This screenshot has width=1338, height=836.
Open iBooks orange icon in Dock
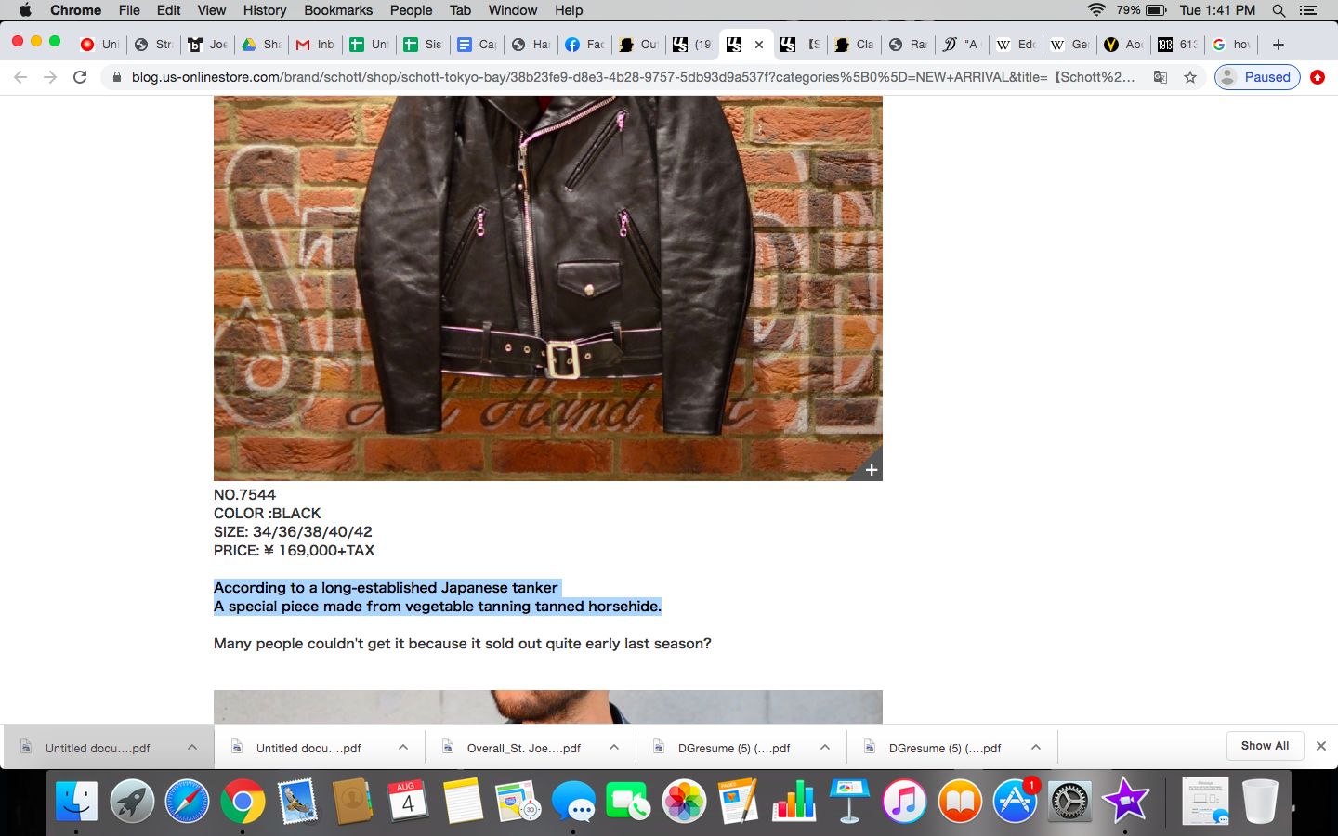click(x=960, y=801)
